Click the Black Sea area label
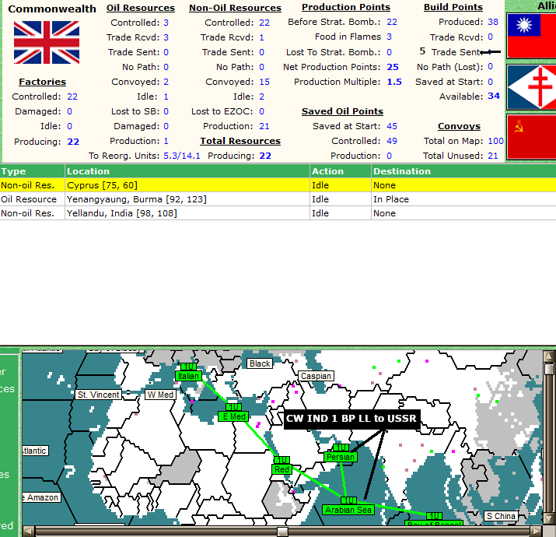 [x=260, y=363]
